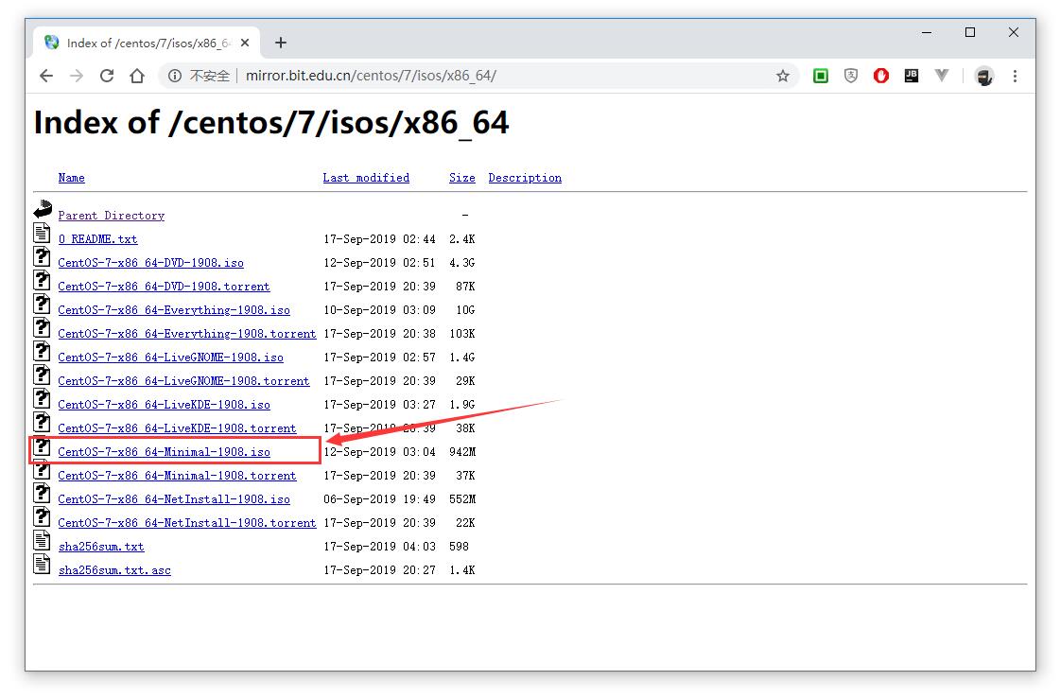Image resolution: width=1060 pixels, height=698 pixels.
Task: Minimize the browser window
Action: tap(927, 32)
